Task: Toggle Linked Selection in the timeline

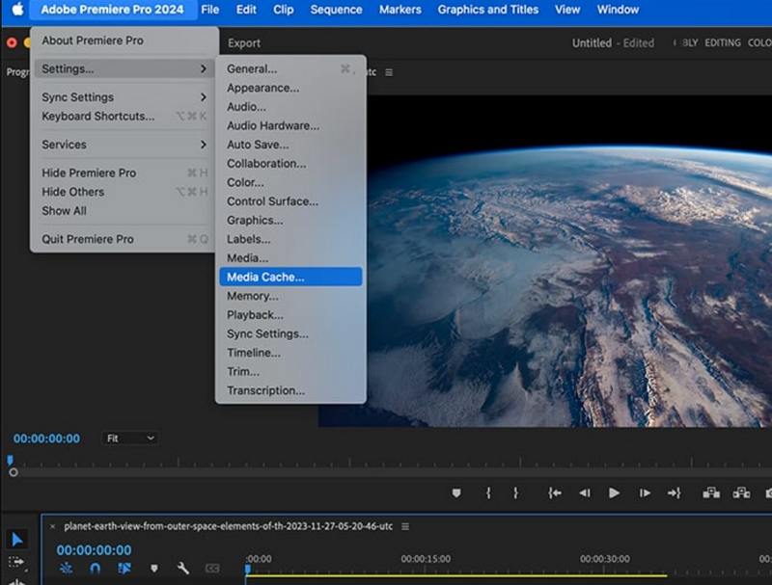Action: coord(124,569)
